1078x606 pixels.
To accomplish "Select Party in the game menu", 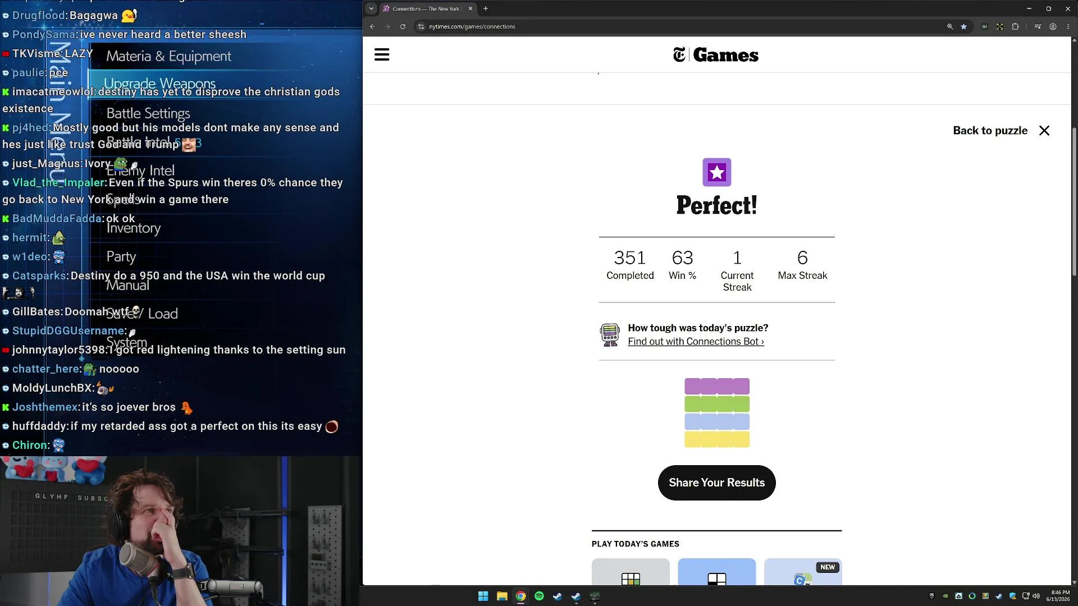I will (x=121, y=257).
